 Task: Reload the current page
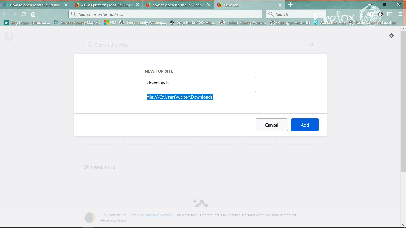tap(24, 14)
